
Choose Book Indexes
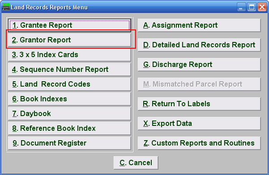69,99
